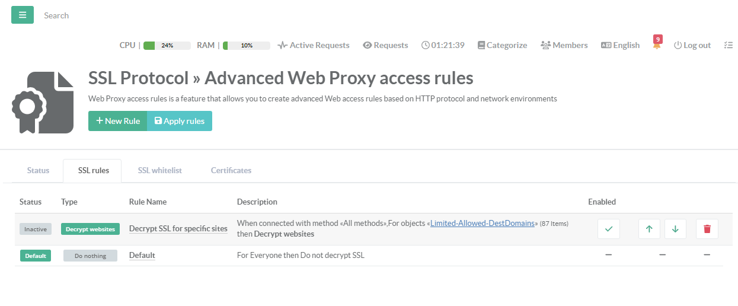Click the notification bell icon
The height and width of the screenshot is (306, 738).
pyautogui.click(x=657, y=46)
